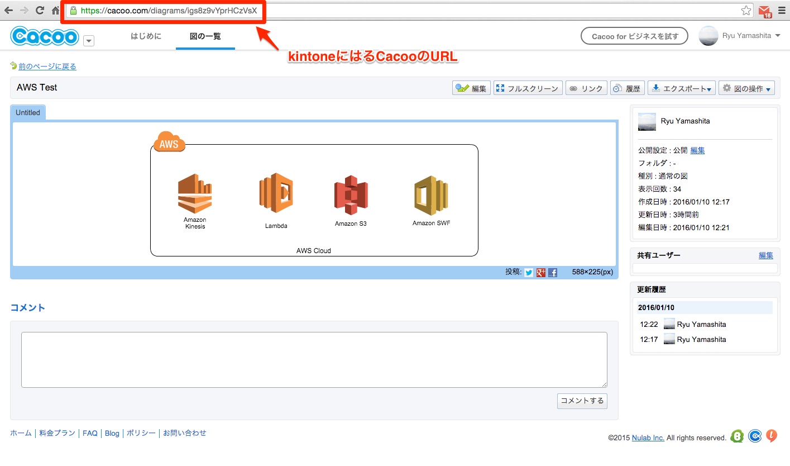The width and height of the screenshot is (790, 466).
Task: Follow the 前のページに戻る link
Action: coord(47,66)
